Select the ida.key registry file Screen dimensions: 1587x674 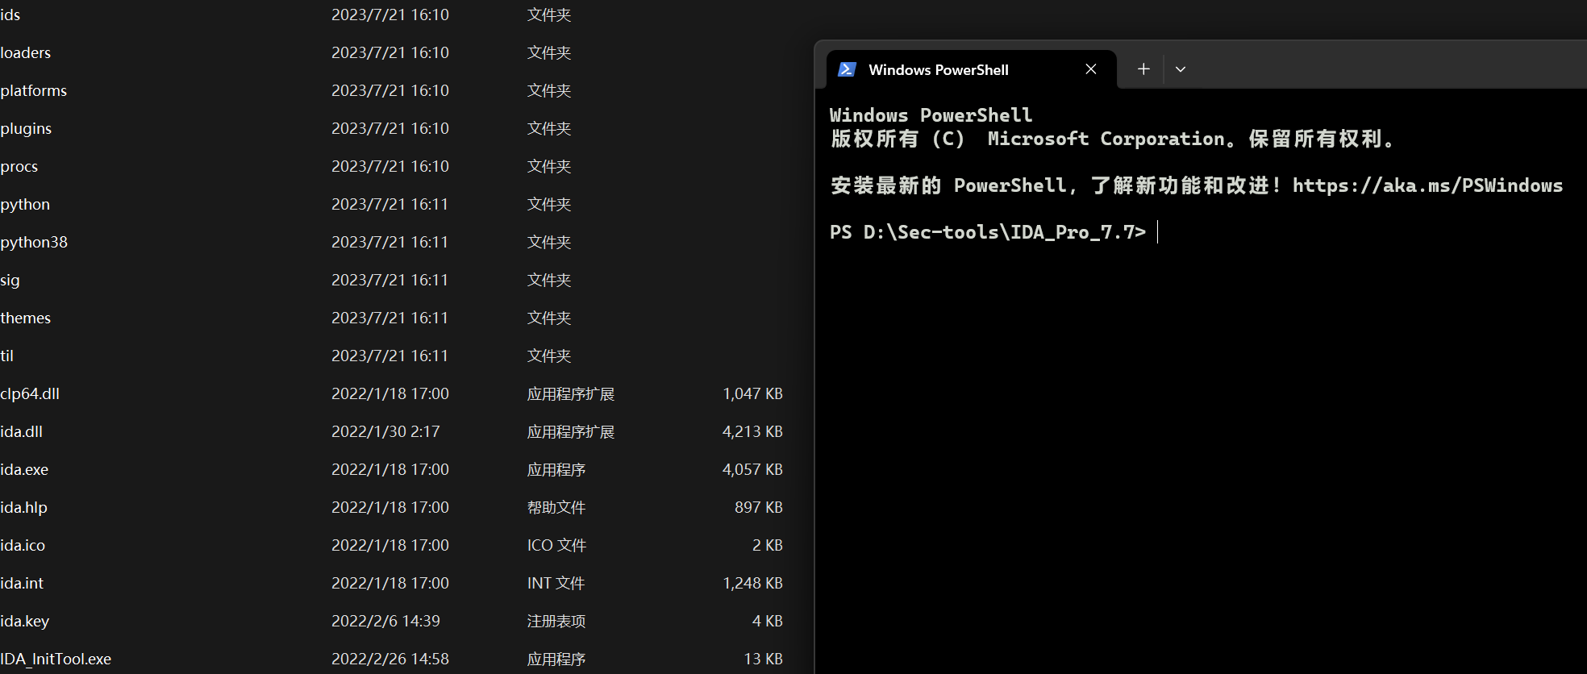point(25,621)
